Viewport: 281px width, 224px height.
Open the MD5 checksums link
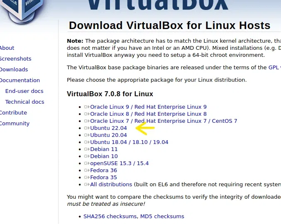[162, 216]
